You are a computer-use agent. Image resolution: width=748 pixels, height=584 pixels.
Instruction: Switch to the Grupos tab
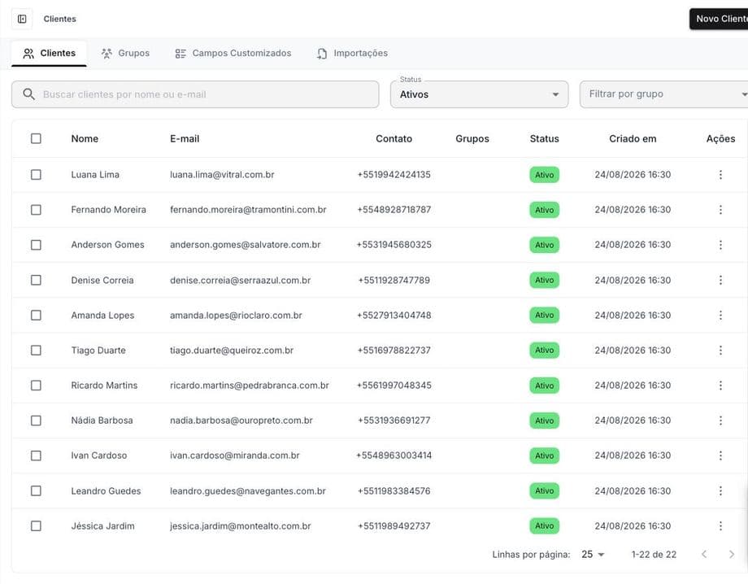click(125, 53)
